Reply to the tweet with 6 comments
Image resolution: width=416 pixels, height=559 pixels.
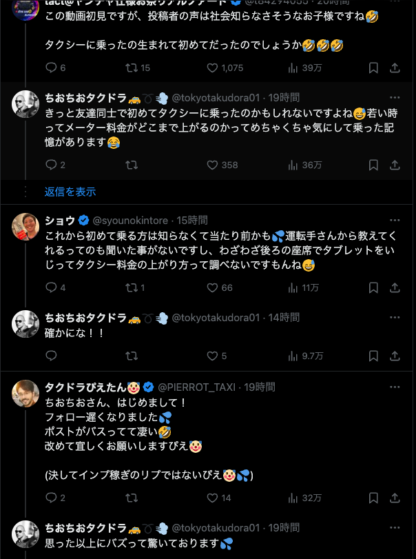pos(51,68)
